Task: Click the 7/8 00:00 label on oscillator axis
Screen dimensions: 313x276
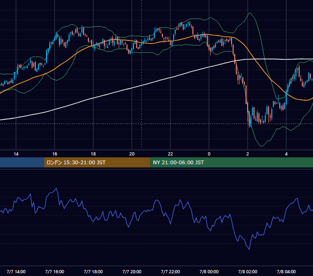Action: (x=209, y=271)
